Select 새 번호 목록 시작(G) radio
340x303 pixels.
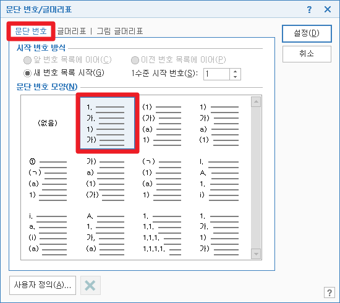point(64,73)
